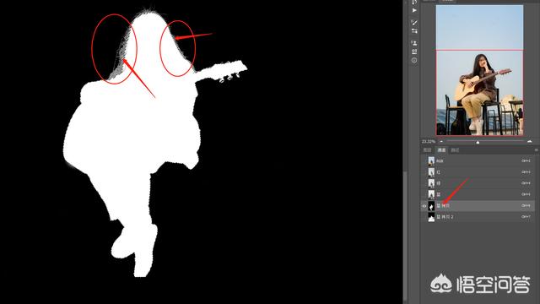The width and height of the screenshot is (540, 304).
Task: Switch to the Layers tab
Action: pos(428,150)
